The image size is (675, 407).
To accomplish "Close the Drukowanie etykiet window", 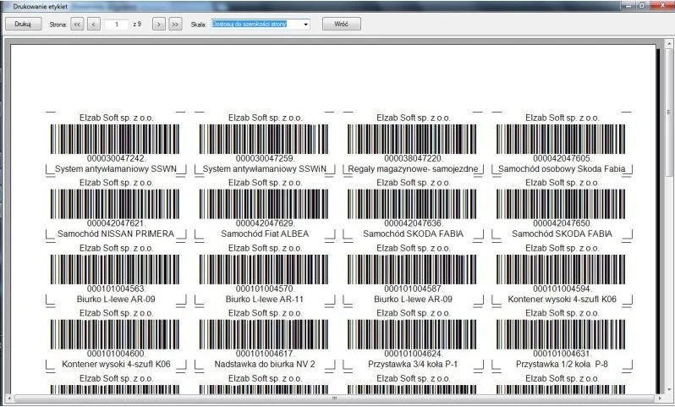I will [663, 5].
